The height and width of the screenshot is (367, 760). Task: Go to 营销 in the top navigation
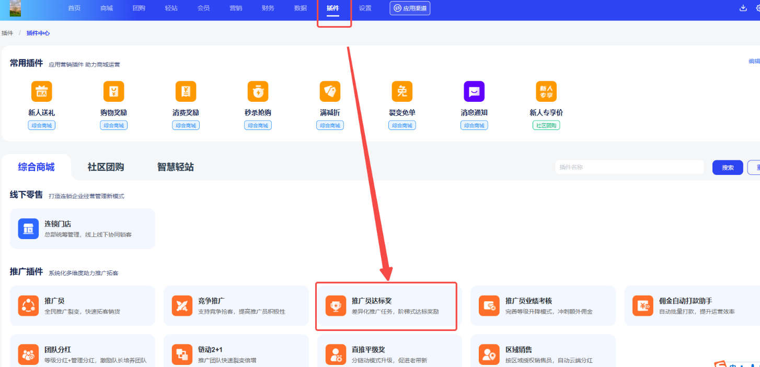tap(236, 8)
